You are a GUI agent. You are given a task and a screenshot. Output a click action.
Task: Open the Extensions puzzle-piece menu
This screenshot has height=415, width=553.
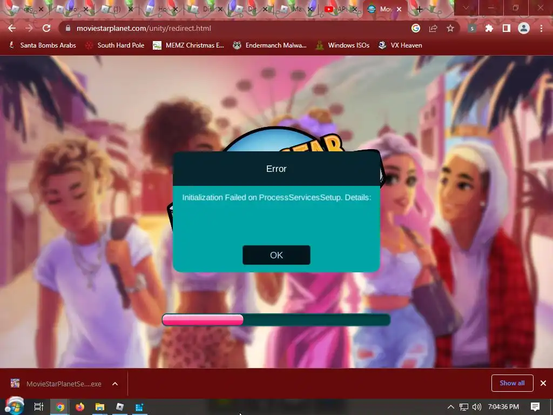489,28
